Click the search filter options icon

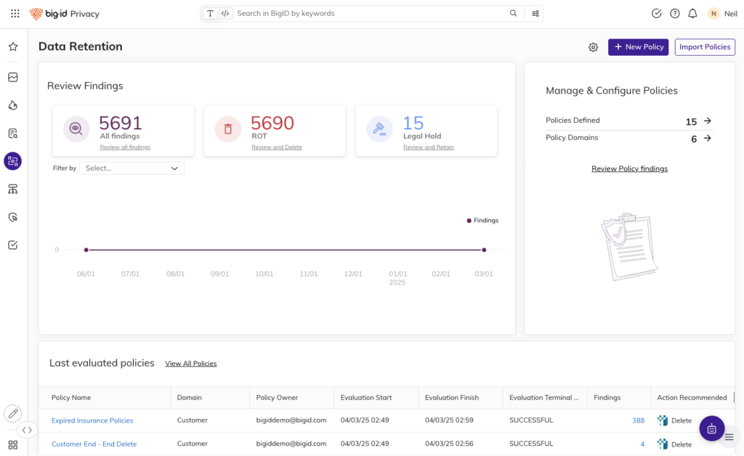535,13
